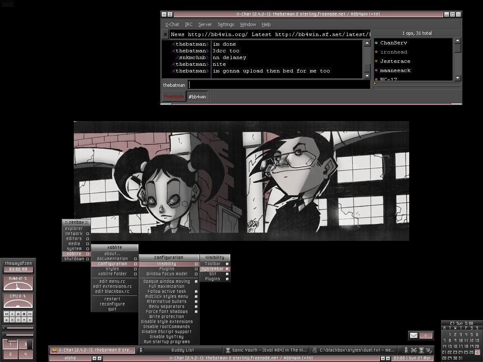Click the swirl tray icon at far right

(429, 350)
